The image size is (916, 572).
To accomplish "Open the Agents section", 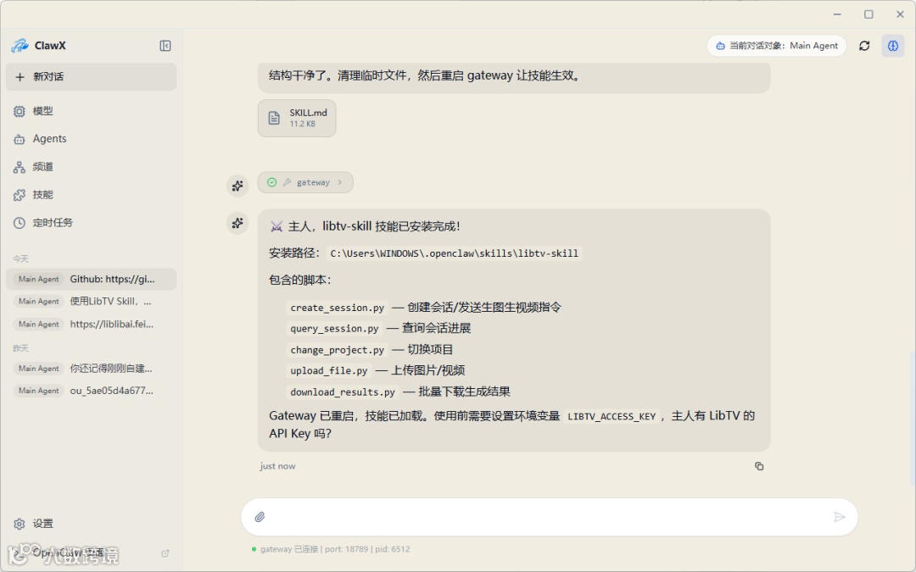I will (91, 139).
